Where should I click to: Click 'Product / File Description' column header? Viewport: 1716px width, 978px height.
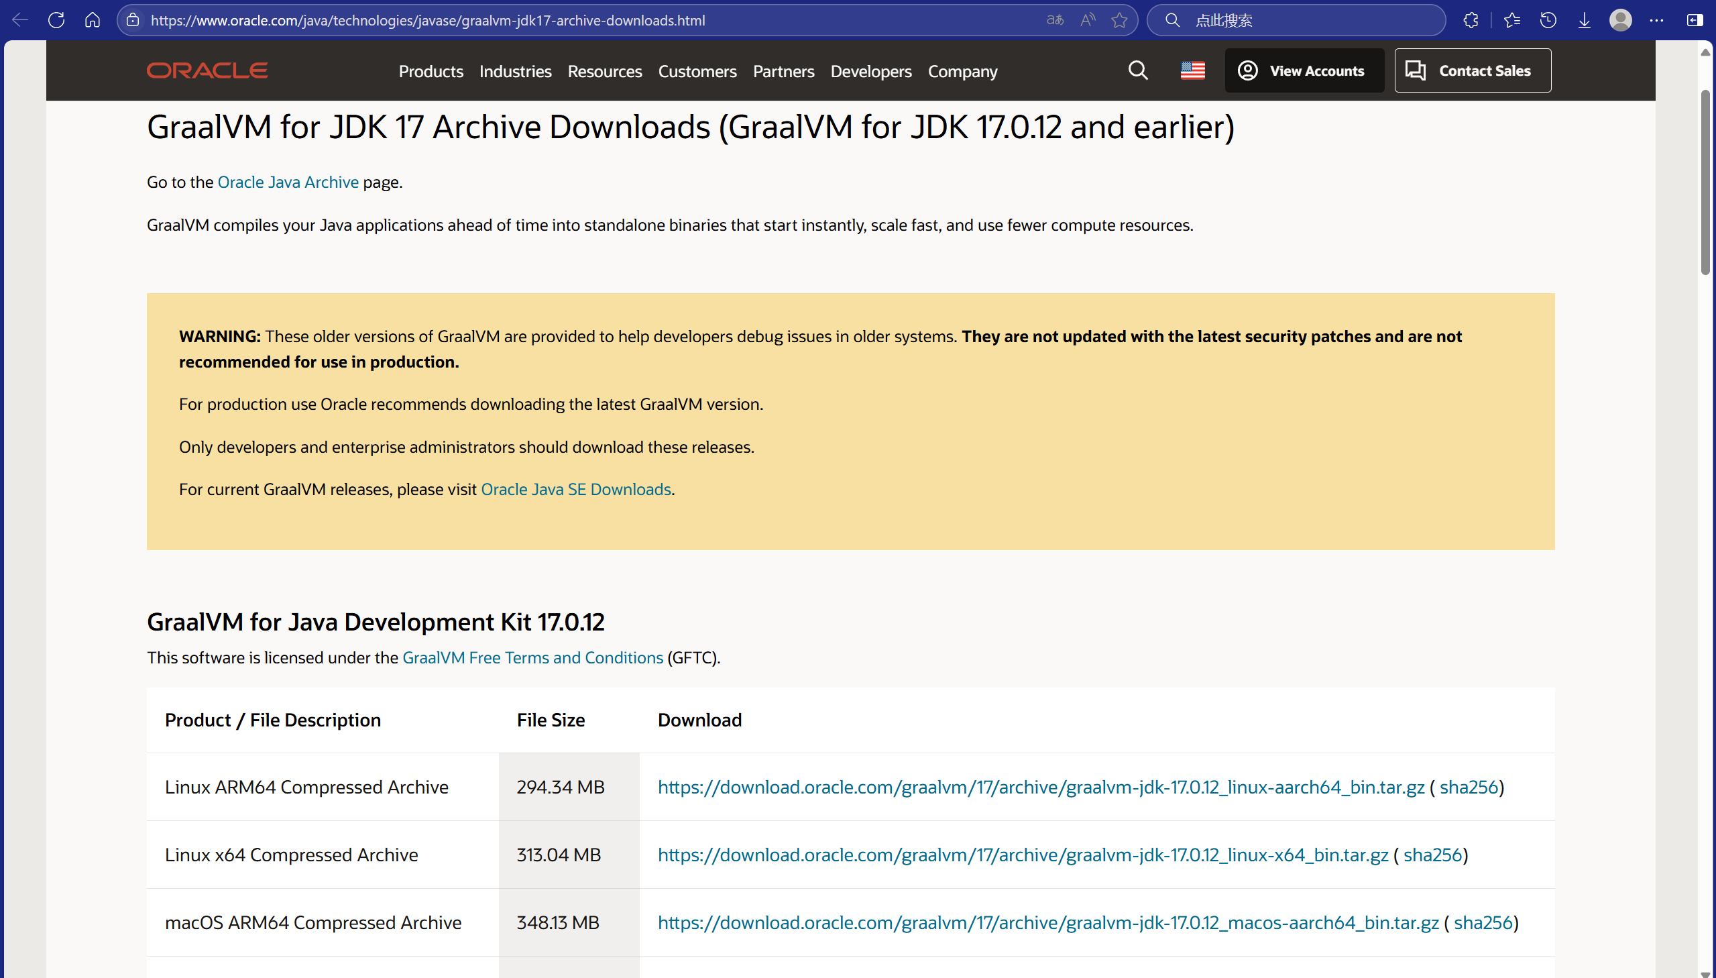click(272, 720)
